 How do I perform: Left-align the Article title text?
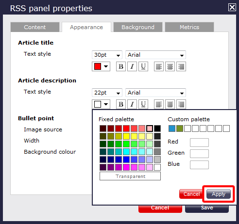pyautogui.click(x=159, y=66)
